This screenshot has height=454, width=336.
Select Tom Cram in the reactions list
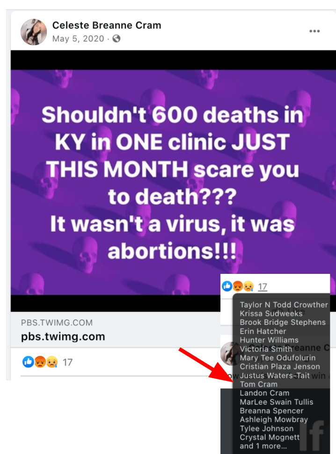(x=259, y=384)
